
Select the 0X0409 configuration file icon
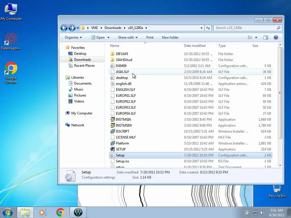pos(112,66)
